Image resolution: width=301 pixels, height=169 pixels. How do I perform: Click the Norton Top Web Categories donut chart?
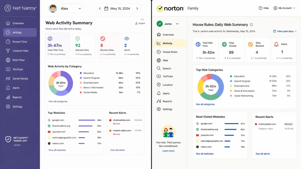click(211, 87)
